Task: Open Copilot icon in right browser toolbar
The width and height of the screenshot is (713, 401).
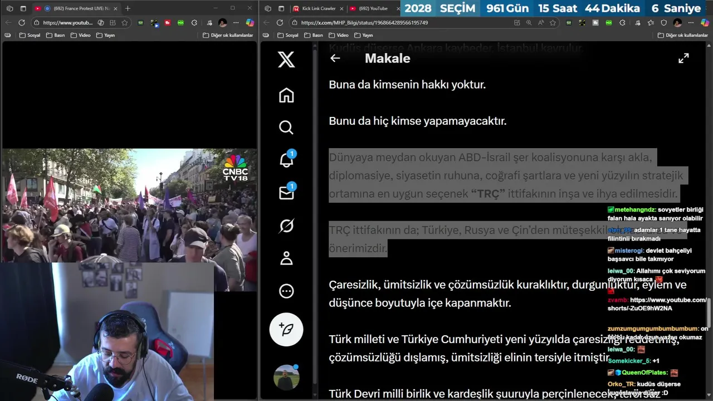Action: coord(704,23)
